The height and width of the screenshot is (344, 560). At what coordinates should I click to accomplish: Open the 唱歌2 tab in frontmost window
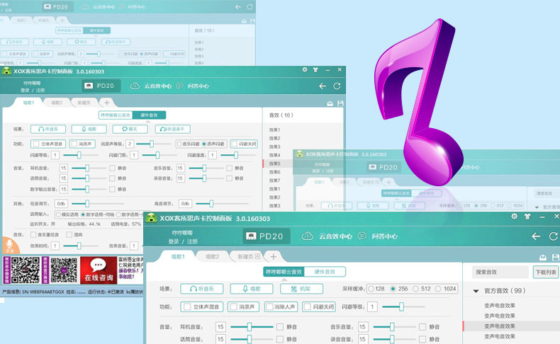click(x=213, y=257)
